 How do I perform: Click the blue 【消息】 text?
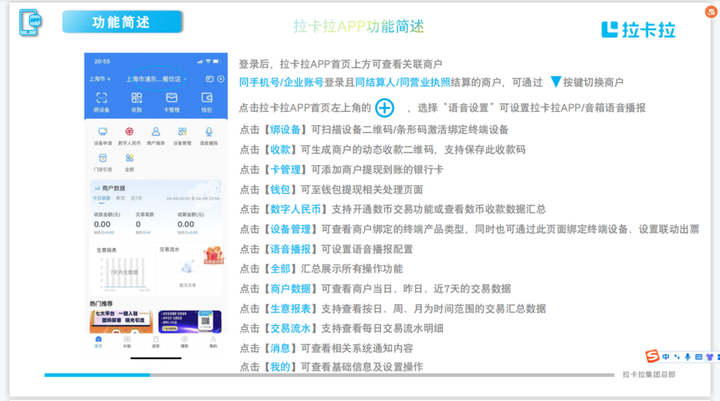click(x=280, y=348)
